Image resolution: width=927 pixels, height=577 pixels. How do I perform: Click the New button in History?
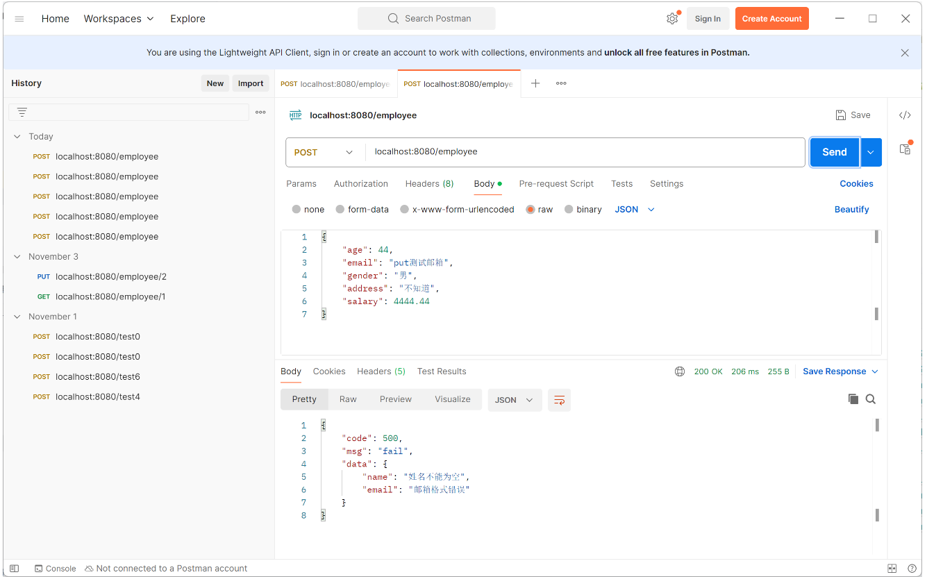(x=215, y=83)
